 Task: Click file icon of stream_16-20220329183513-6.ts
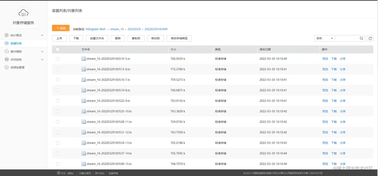click(84, 69)
